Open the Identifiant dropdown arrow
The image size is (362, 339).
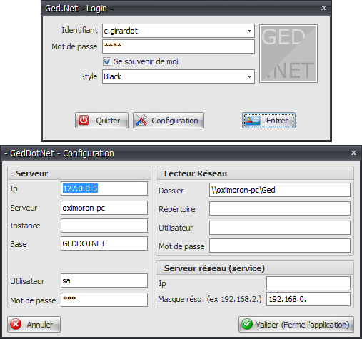pyautogui.click(x=249, y=31)
